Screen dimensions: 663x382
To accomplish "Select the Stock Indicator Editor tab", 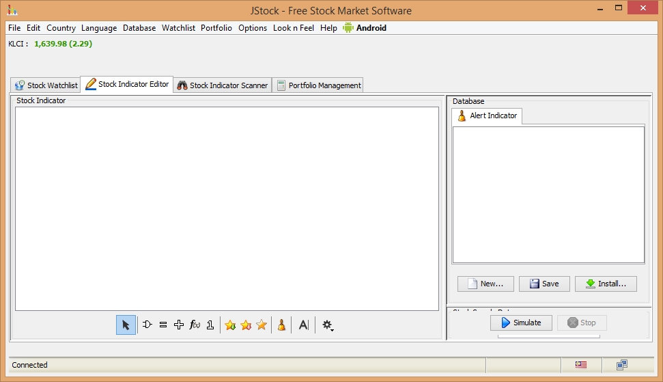I will pyautogui.click(x=127, y=84).
